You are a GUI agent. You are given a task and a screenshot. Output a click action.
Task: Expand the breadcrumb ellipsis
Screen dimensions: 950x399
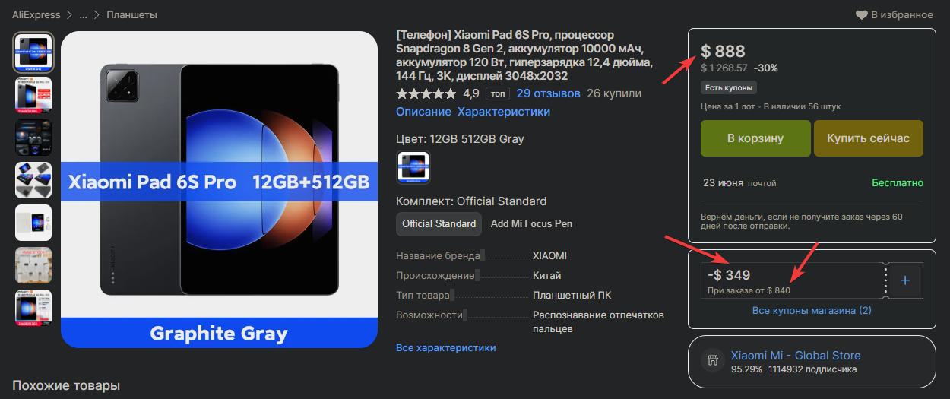click(x=83, y=14)
